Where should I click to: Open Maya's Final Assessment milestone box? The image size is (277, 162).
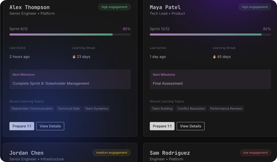coord(210,79)
